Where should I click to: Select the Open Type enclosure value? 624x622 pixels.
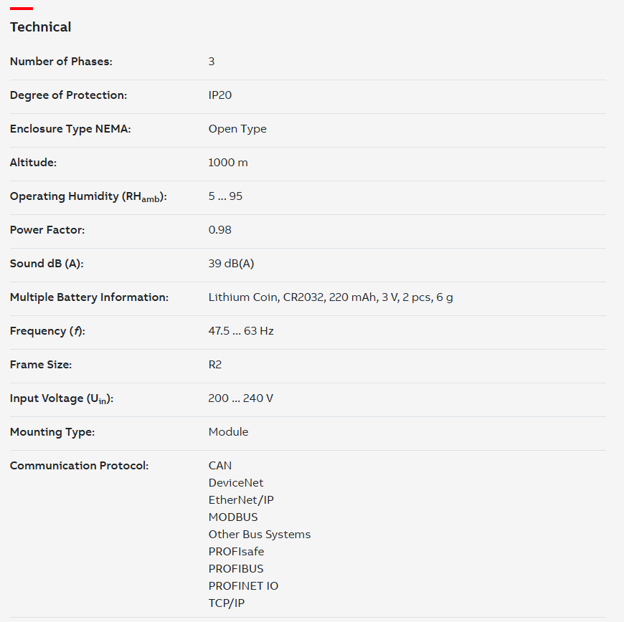point(237,129)
